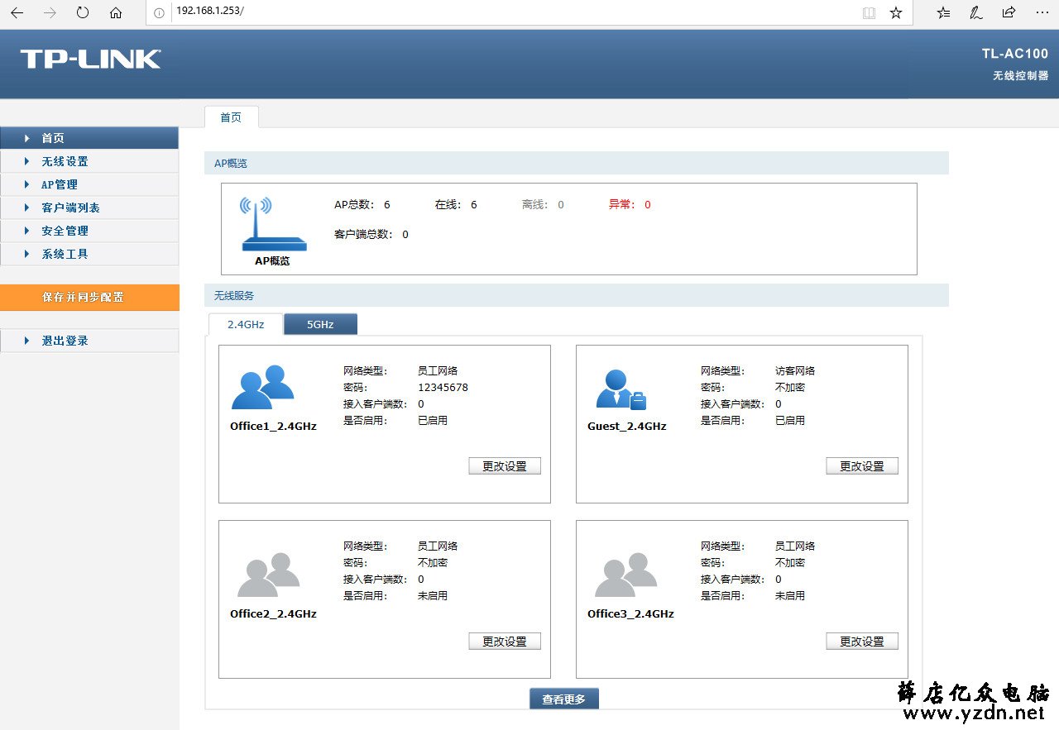Click the greyed Office2_2.4GHz users icon
Viewport: 1059px width, 730px height.
(x=268, y=575)
